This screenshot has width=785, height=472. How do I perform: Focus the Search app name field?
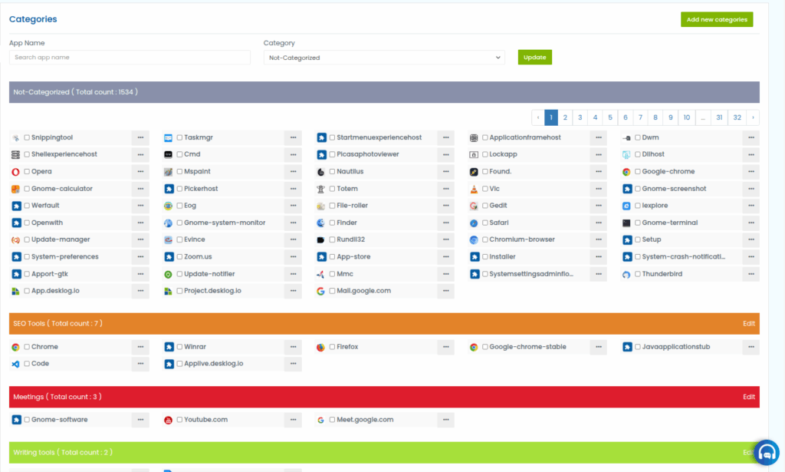pos(130,58)
